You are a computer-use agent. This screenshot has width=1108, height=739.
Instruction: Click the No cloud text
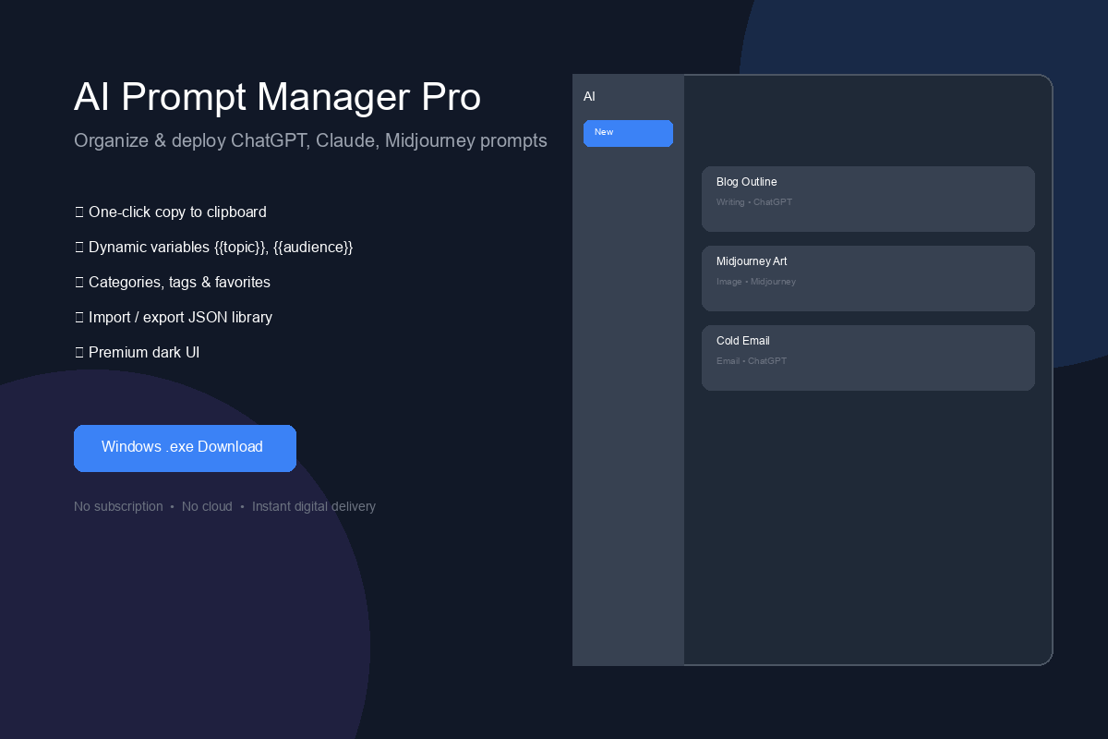(x=207, y=506)
